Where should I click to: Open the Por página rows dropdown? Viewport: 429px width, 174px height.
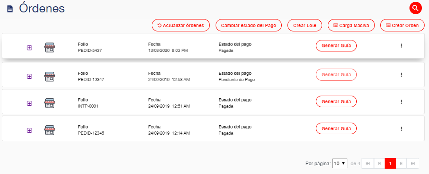[x=339, y=163]
